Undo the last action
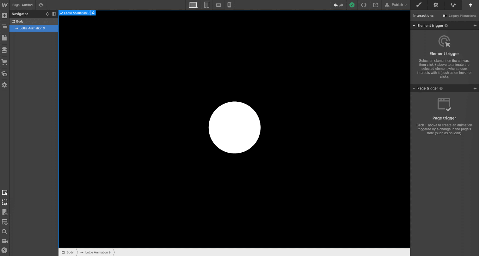This screenshot has width=479, height=256. 336,5
